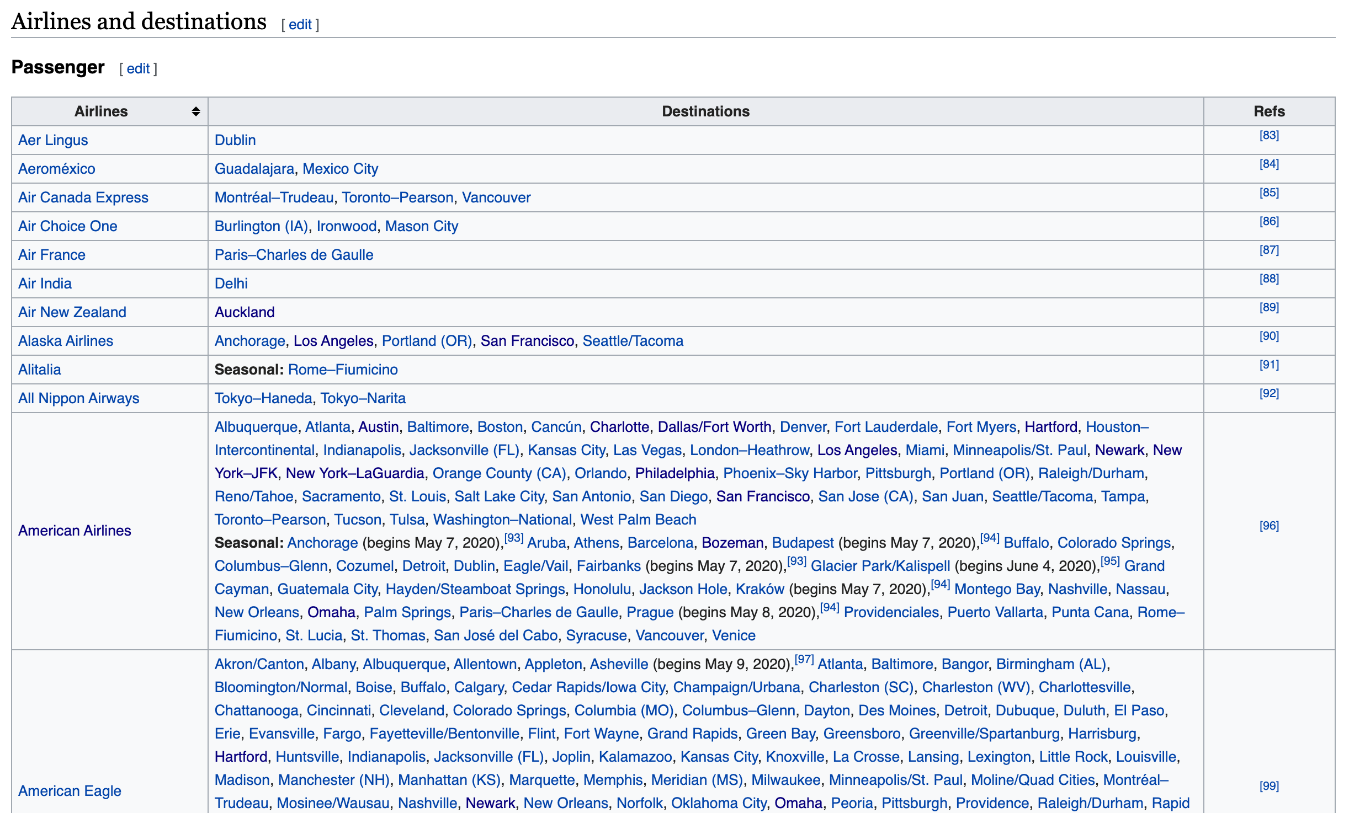
Task: Open reference [86] for Air Choice One
Action: coord(1269,221)
